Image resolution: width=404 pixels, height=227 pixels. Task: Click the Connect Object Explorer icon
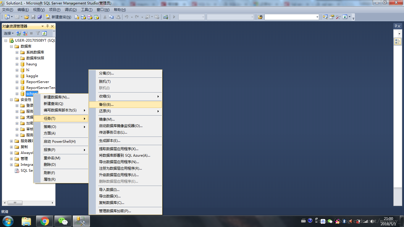pos(18,33)
